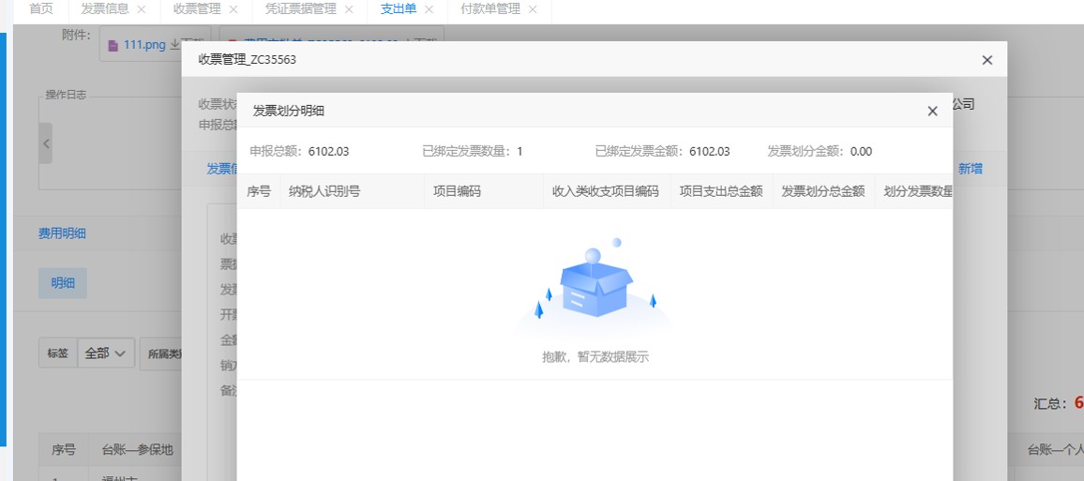Viewport: 1084px width, 481px height.
Task: Switch to the 凭证票据管理 tab
Action: (x=301, y=9)
